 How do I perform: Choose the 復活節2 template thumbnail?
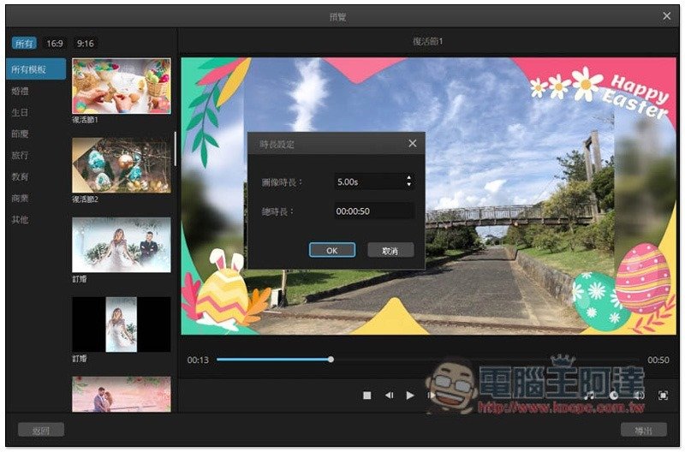[x=121, y=165]
